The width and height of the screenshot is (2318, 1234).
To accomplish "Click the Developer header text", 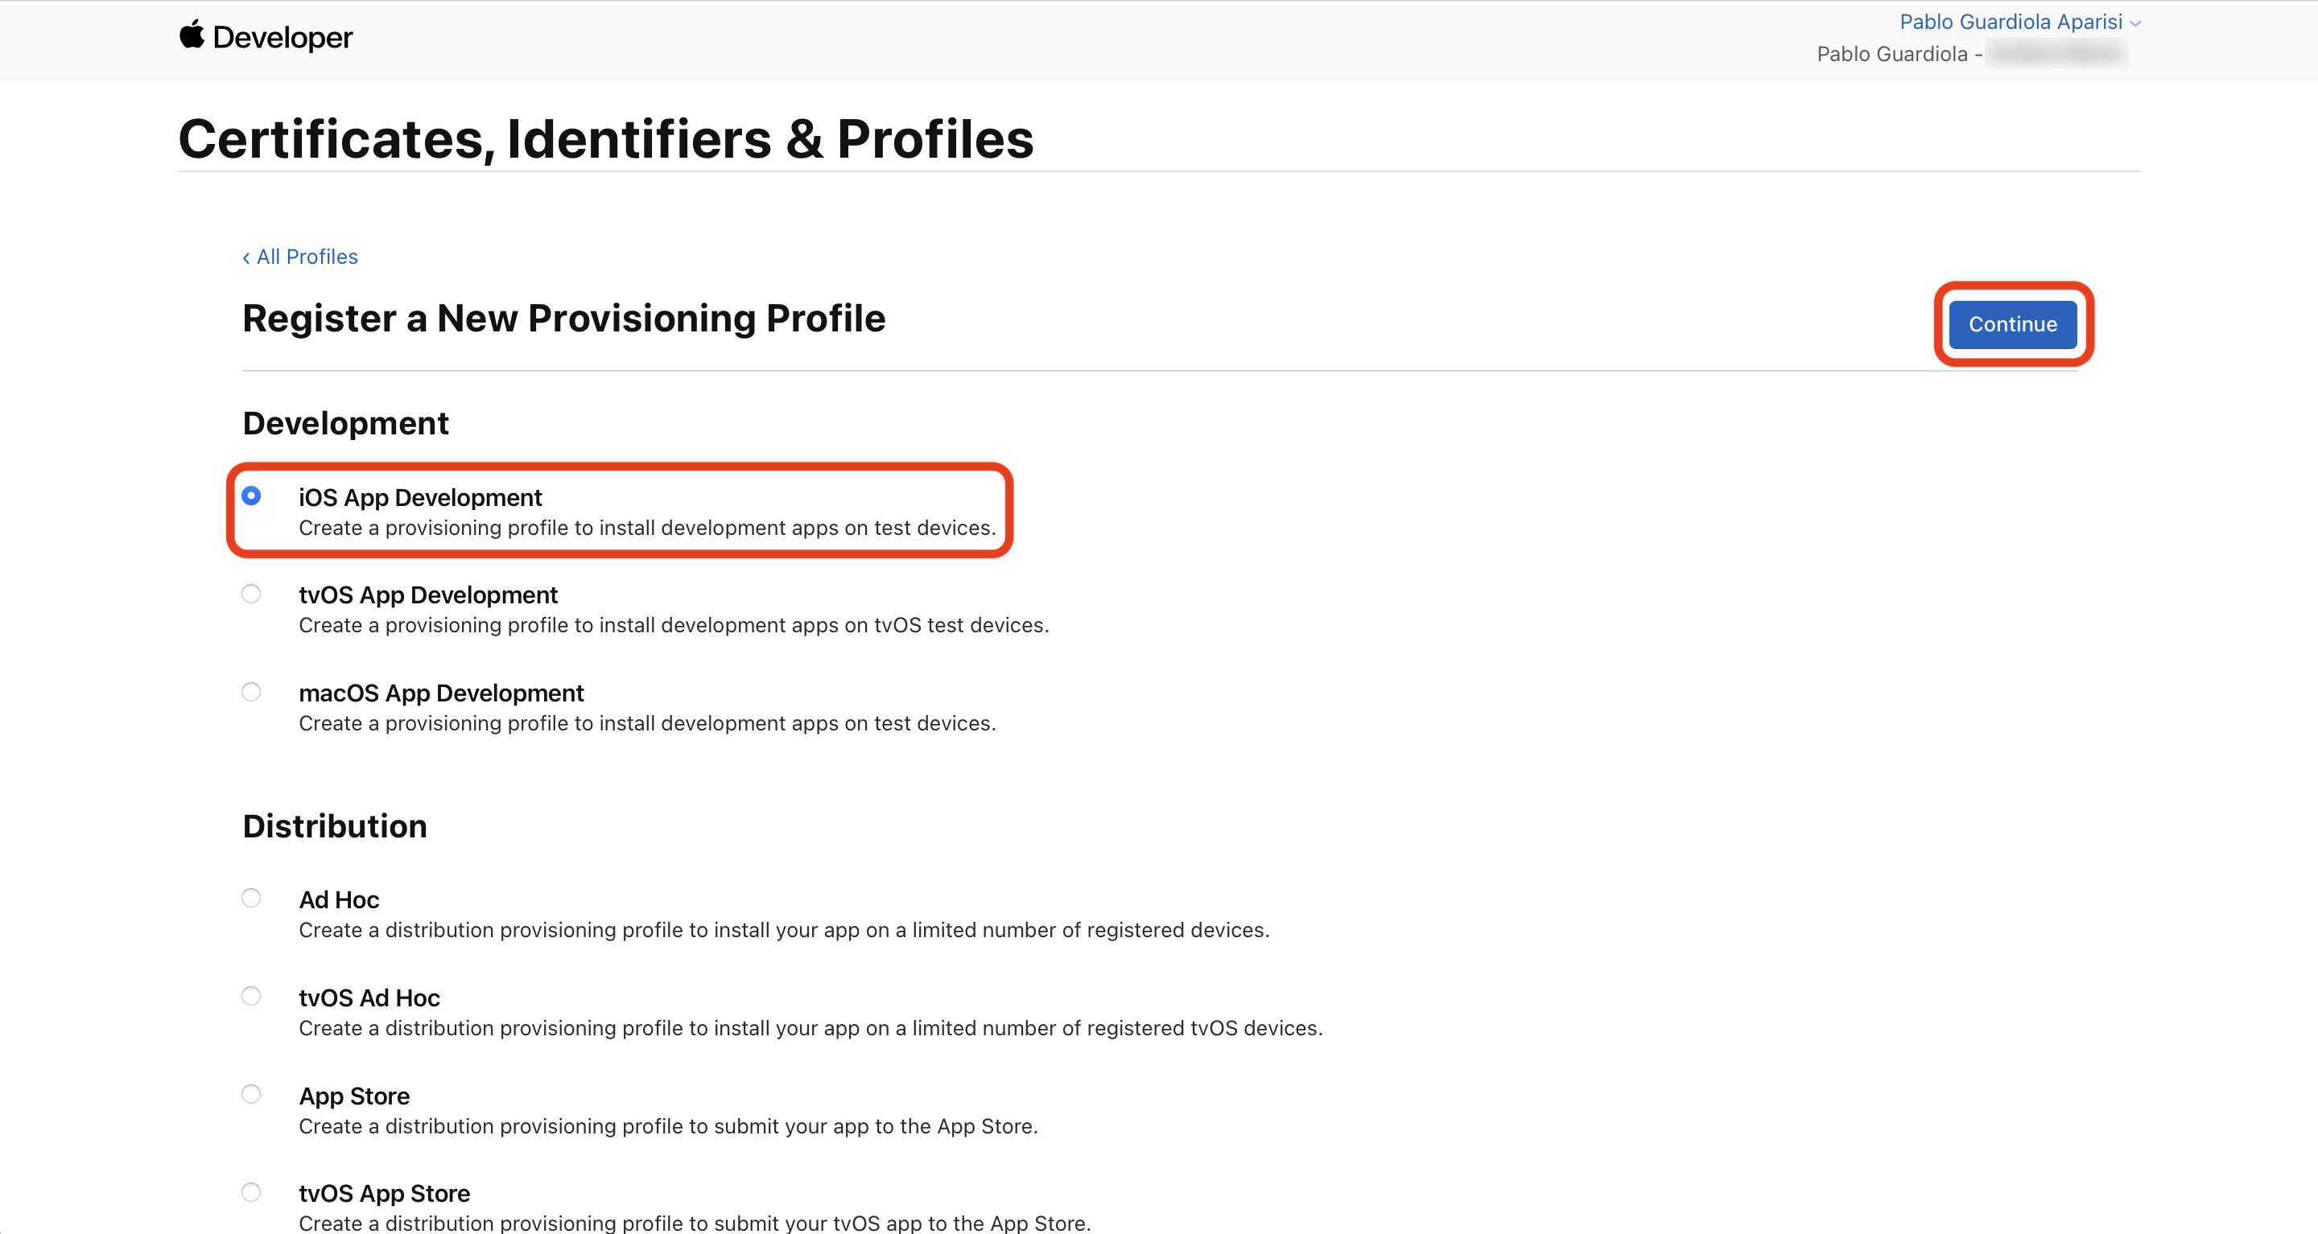I will click(x=283, y=38).
